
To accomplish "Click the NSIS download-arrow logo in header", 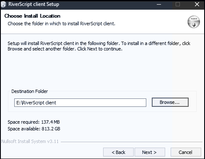I will [194, 22].
